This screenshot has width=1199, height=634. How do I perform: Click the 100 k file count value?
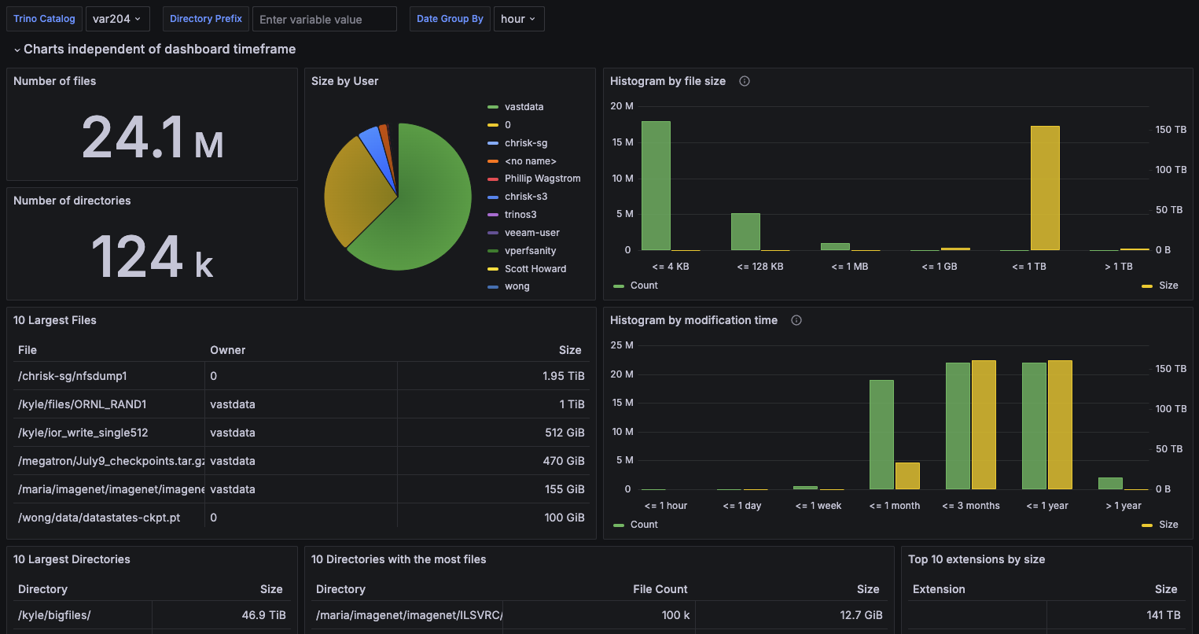click(x=676, y=615)
